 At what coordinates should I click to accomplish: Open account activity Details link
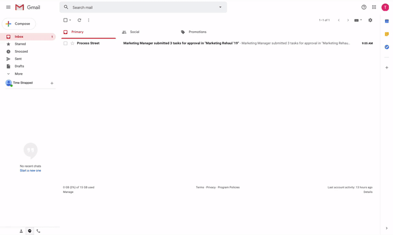tap(368, 192)
